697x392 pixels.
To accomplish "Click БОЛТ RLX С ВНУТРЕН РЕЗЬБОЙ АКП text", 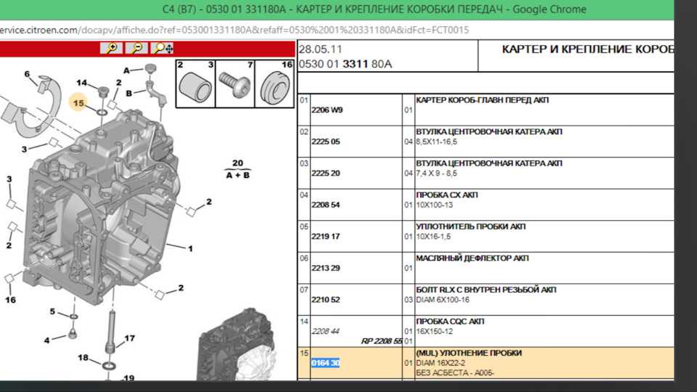I will coord(486,290).
